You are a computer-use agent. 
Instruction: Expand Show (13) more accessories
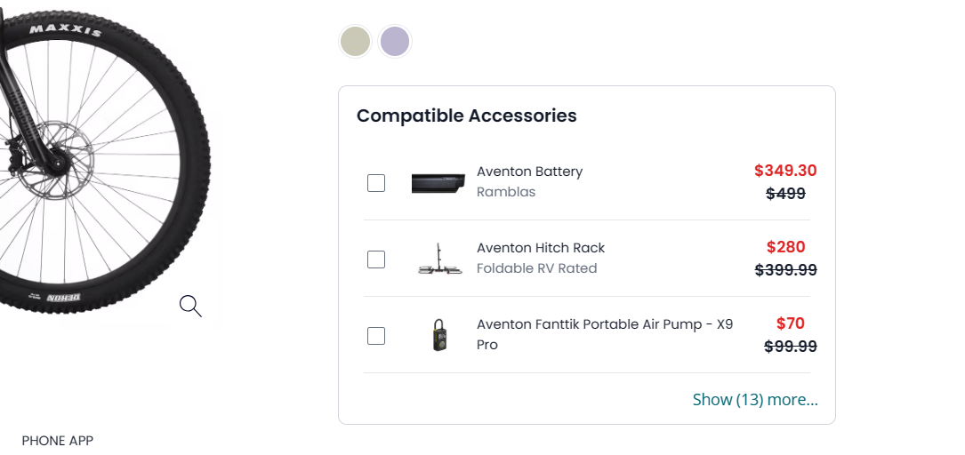(x=755, y=400)
